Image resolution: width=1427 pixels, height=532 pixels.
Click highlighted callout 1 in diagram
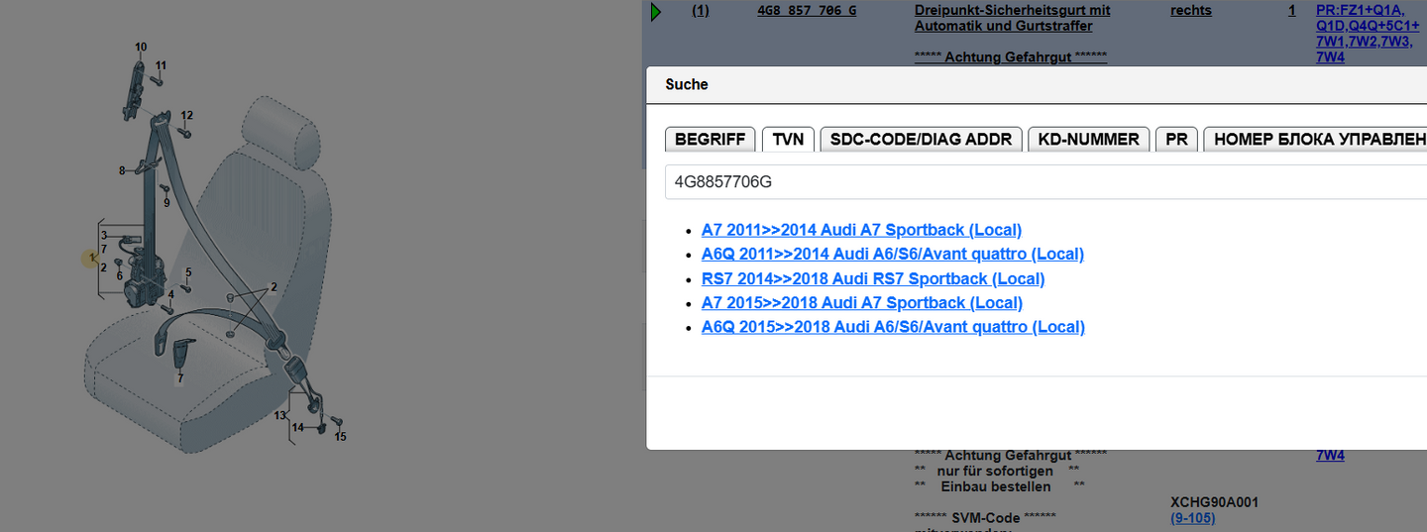pyautogui.click(x=91, y=259)
